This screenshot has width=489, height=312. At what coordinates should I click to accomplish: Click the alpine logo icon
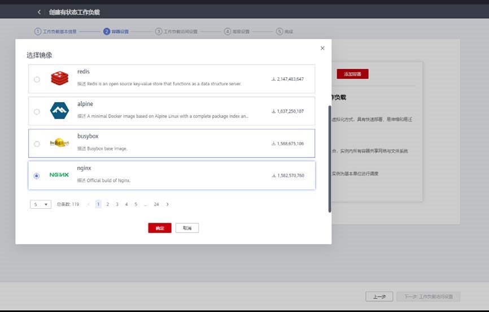click(x=59, y=111)
